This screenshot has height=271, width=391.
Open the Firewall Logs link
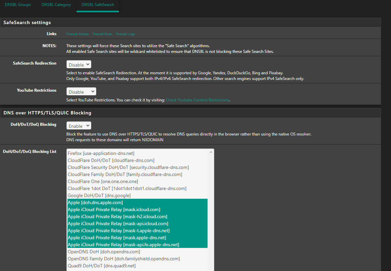click(125, 34)
